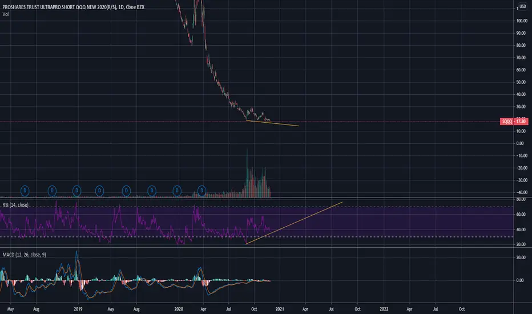Screen dimensions: 532x314
Task: Click the 70.00 price axis label
Action: pyautogui.click(x=521, y=58)
